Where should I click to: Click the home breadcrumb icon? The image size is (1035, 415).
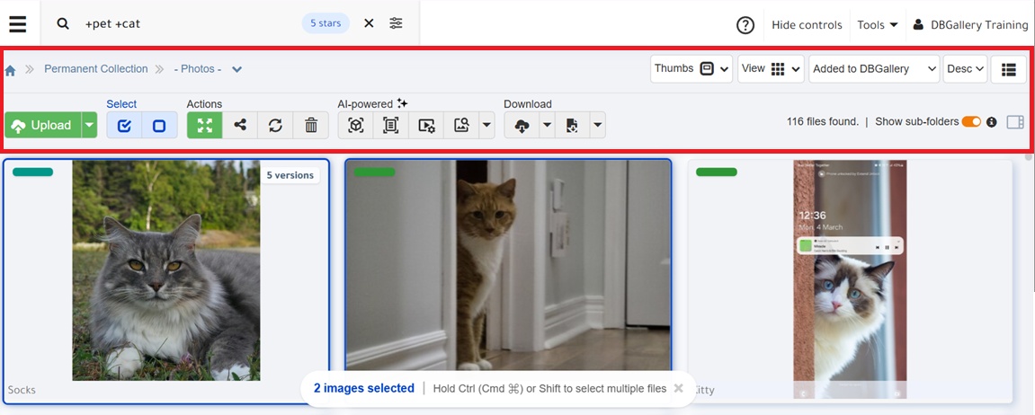(11, 70)
